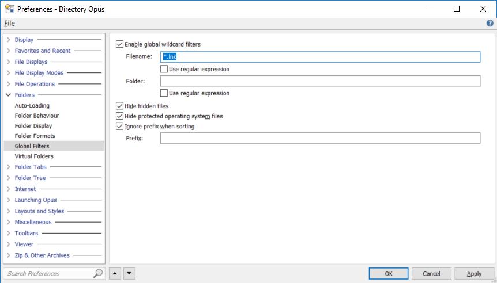Click the Miscellaneous category label
The width and height of the screenshot is (497, 283).
coord(33,222)
